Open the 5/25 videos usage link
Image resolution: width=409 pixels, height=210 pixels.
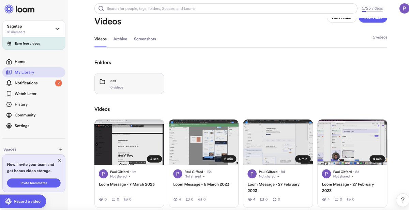372,9
